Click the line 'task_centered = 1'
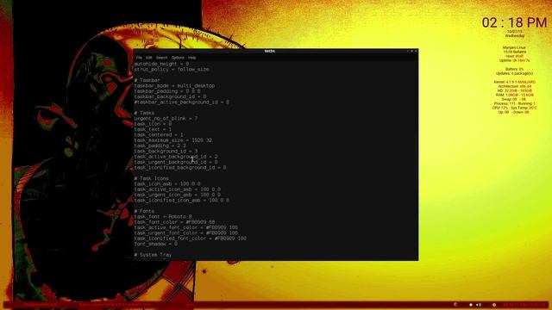Screen dimensions: 552x310 tap(159, 134)
